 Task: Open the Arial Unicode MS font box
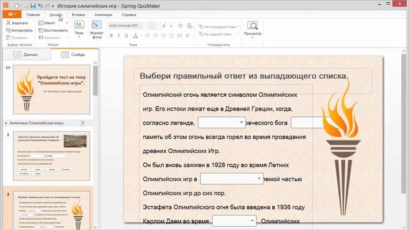point(128,26)
